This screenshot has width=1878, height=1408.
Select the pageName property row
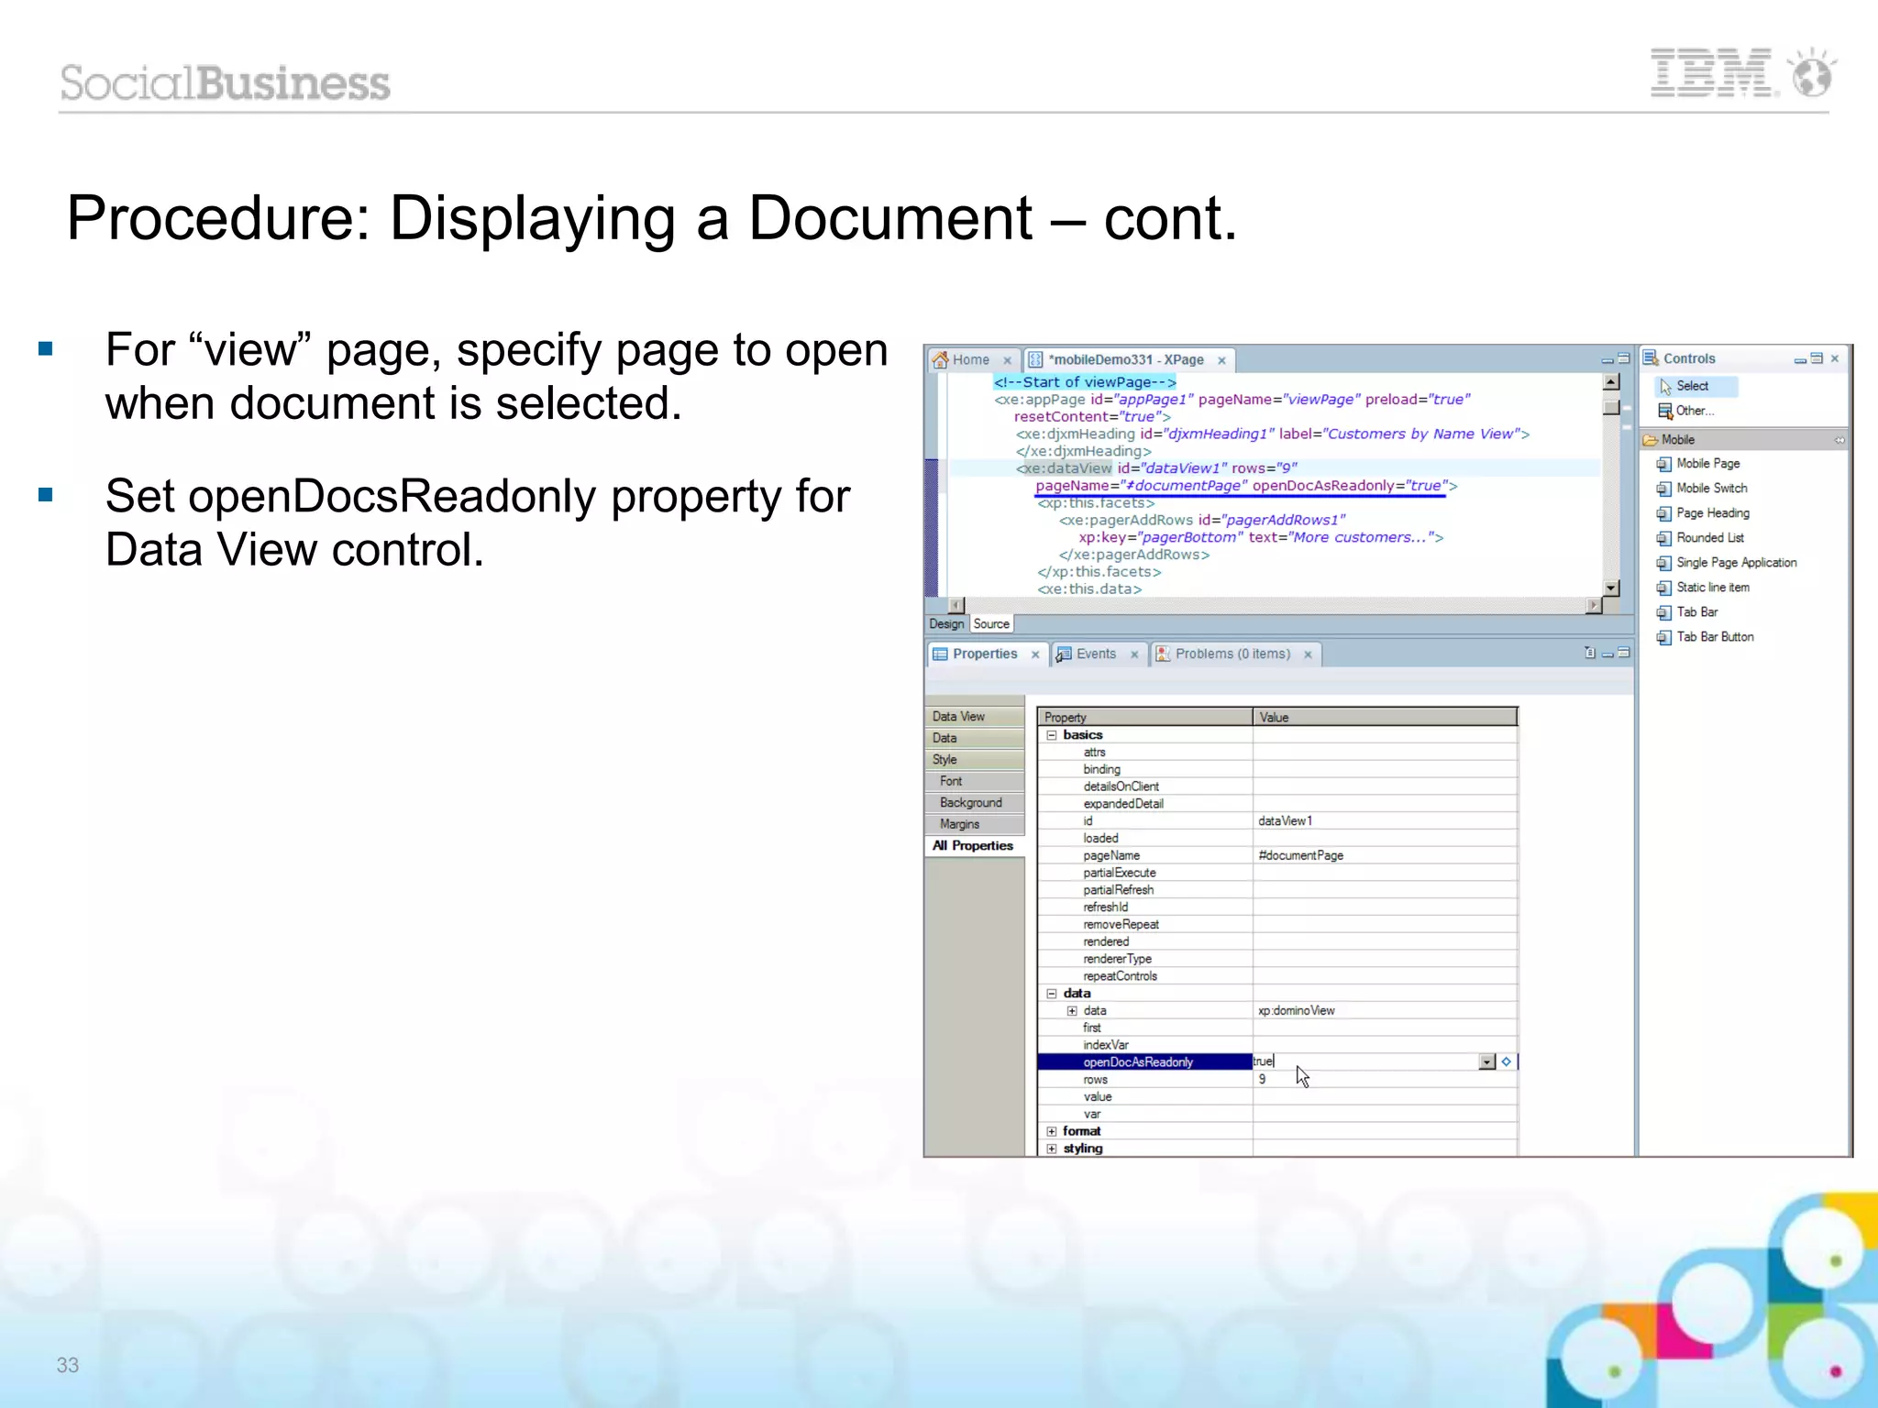pyautogui.click(x=1277, y=855)
